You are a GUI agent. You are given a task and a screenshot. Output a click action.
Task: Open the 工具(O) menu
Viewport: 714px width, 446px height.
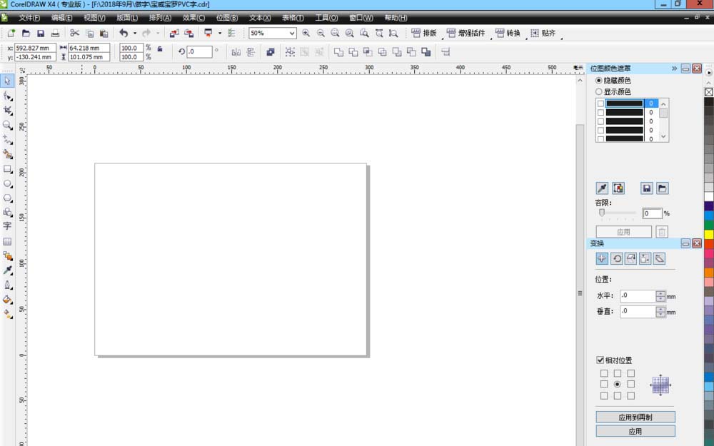pyautogui.click(x=326, y=18)
